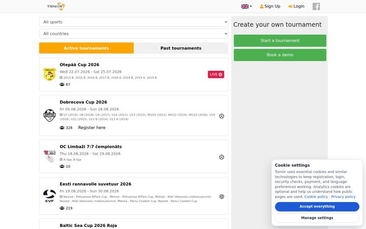Click the participants icon next to 67
The image size is (366, 229).
(x=62, y=84)
